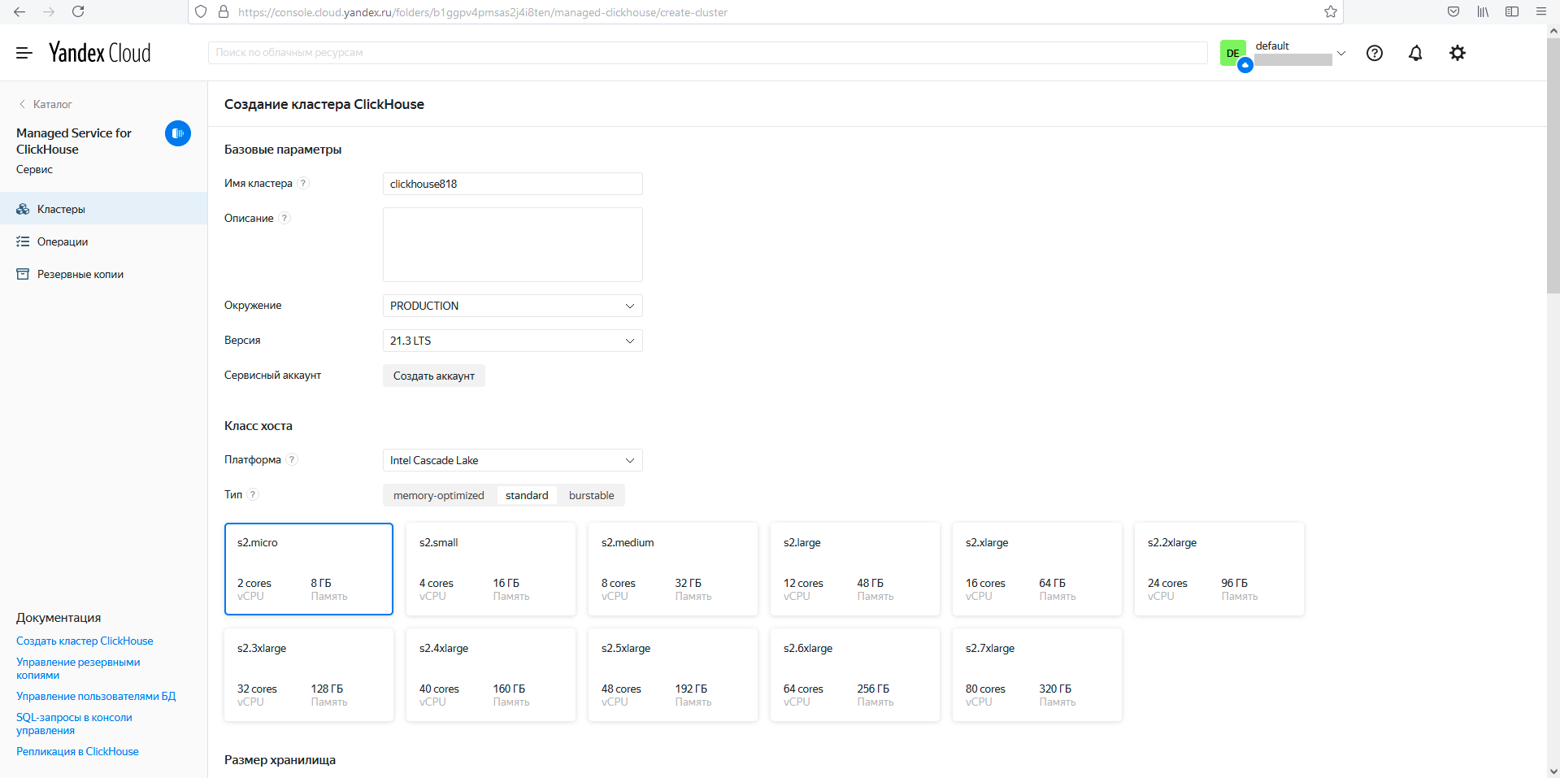1560x778 pixels.
Task: Save page to Pocket
Action: coord(1454,11)
